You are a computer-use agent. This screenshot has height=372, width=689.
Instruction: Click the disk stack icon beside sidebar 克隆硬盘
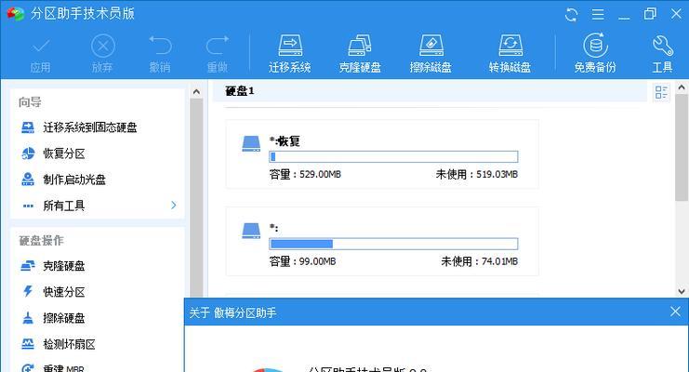[28, 266]
